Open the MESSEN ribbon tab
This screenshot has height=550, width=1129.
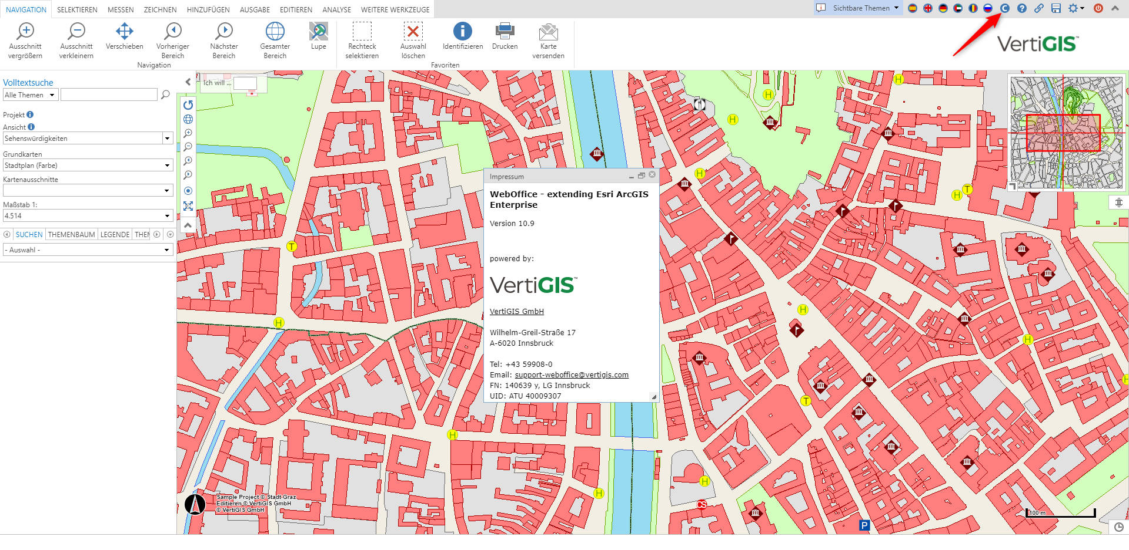(x=121, y=10)
